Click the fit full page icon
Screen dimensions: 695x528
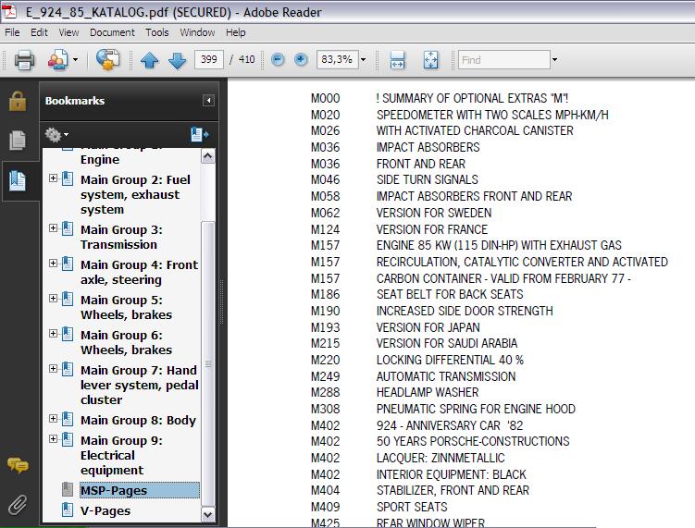click(430, 60)
